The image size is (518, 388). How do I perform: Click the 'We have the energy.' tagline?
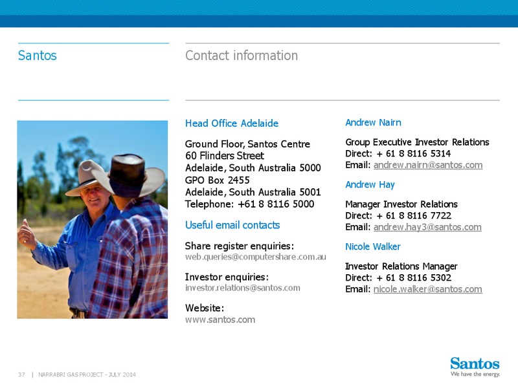(475, 374)
